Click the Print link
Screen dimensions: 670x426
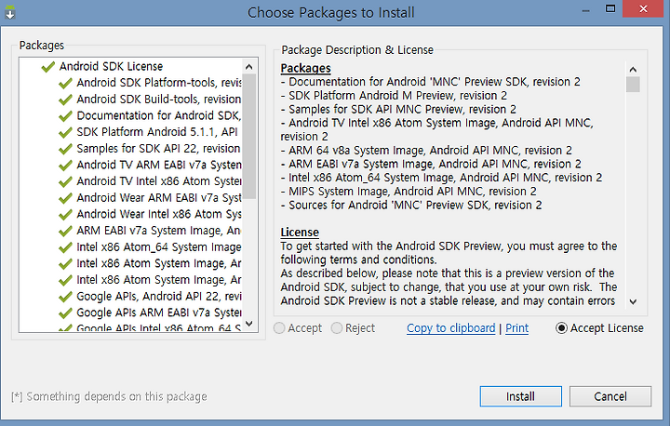[x=517, y=328]
